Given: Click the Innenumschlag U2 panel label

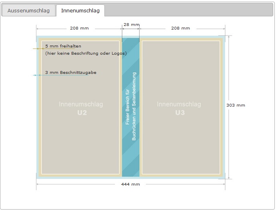Looking at the screenshot, I should coord(81,108).
